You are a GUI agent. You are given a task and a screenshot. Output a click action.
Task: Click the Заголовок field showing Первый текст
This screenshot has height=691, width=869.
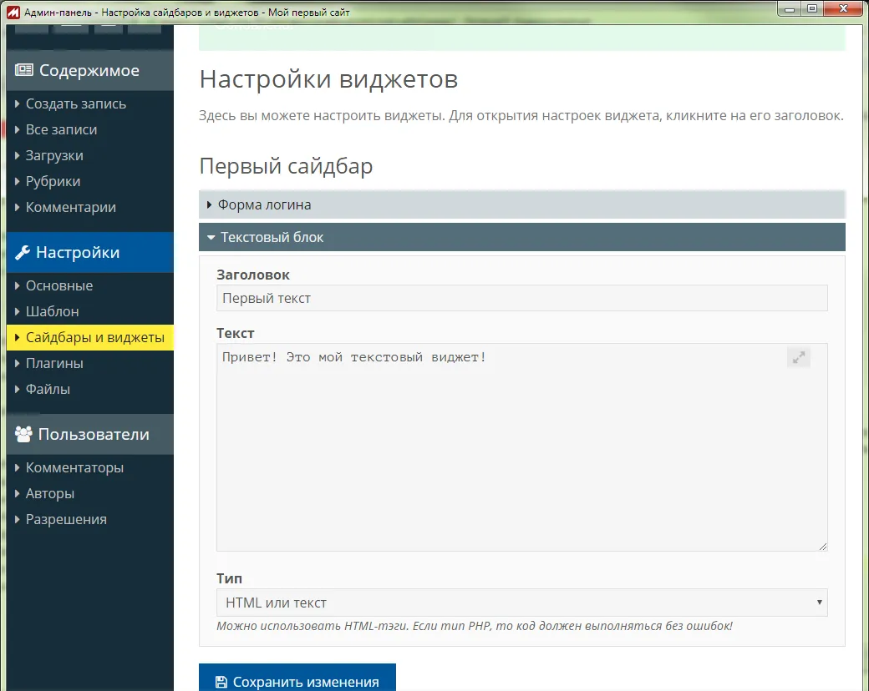pyautogui.click(x=521, y=298)
